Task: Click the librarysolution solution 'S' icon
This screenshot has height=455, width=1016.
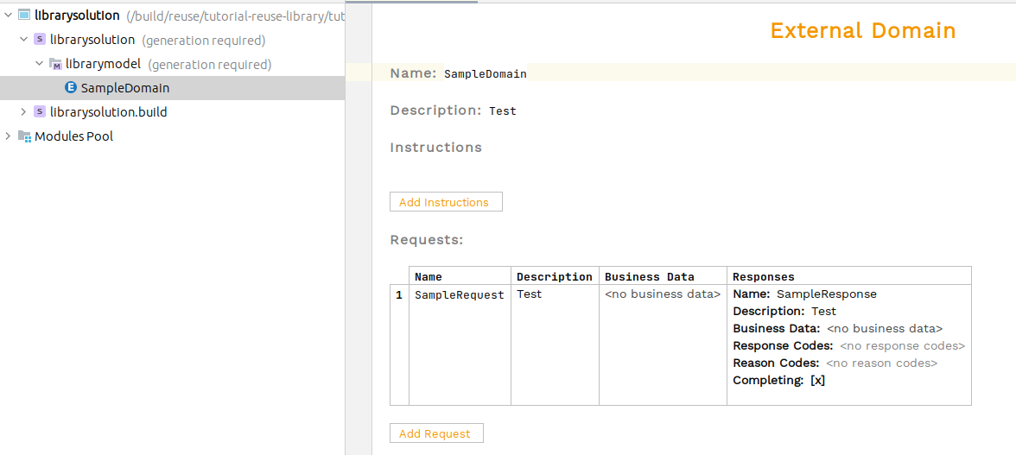Action: click(x=40, y=40)
